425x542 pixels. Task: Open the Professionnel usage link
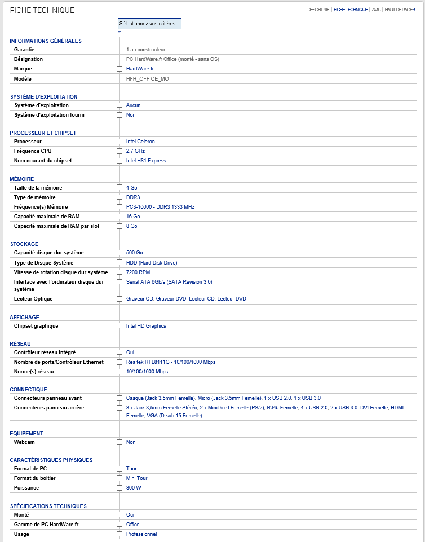(141, 534)
